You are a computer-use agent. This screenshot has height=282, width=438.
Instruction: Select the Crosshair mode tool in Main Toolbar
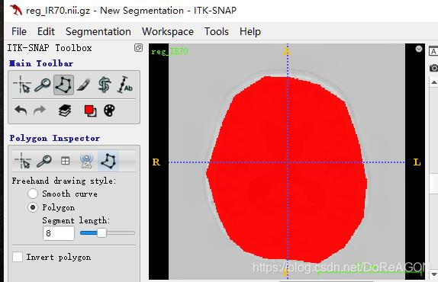tap(22, 85)
